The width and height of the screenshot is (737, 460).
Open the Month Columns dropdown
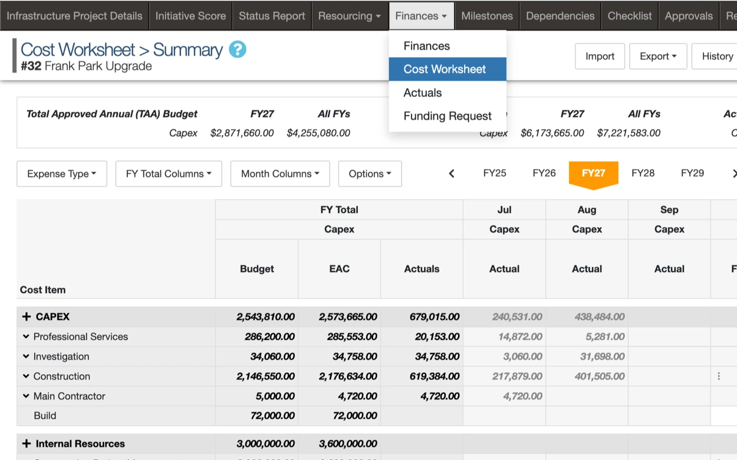coord(280,174)
